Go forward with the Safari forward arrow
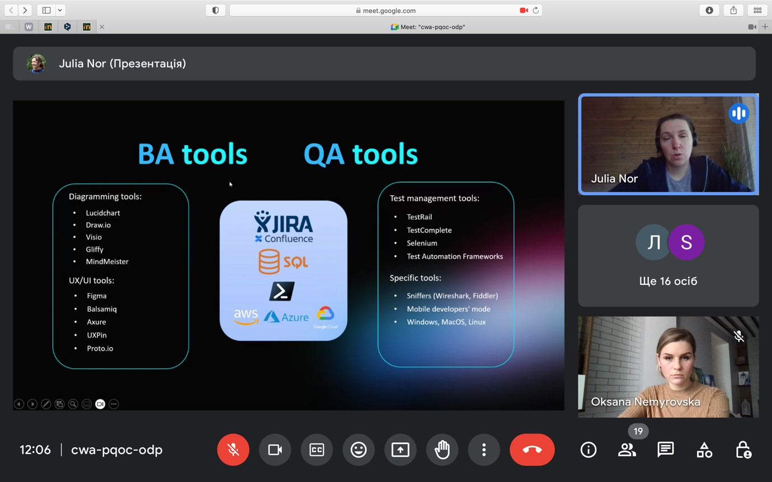Viewport: 772px width, 482px height. [x=25, y=10]
